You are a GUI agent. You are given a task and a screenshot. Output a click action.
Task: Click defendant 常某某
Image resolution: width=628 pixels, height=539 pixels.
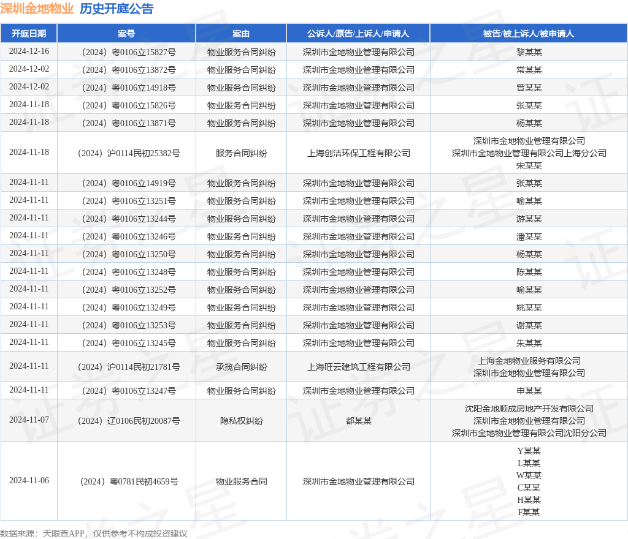[529, 70]
